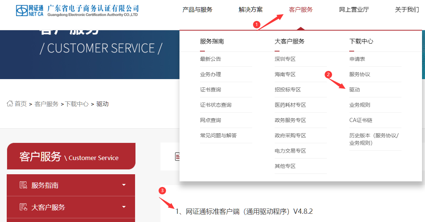Select 驱动 under 下载中心
Viewport: 425px width, 222px height.
[354, 90]
